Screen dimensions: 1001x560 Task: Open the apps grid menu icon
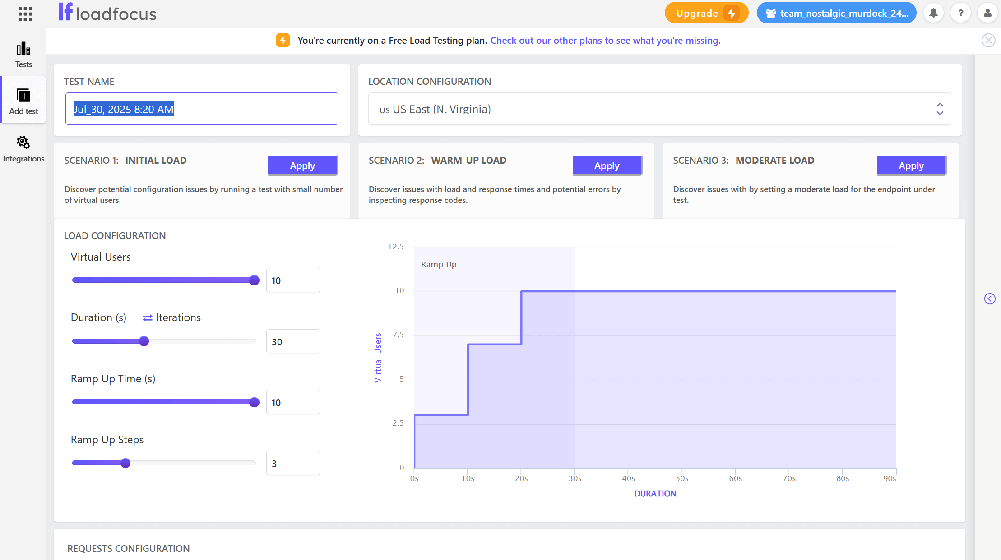(25, 14)
